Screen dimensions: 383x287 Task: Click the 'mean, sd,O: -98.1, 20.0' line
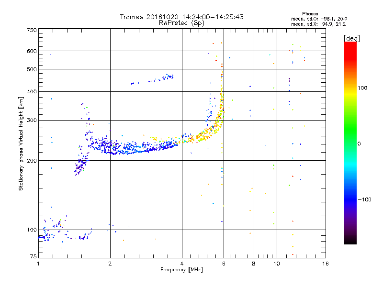coord(319,19)
